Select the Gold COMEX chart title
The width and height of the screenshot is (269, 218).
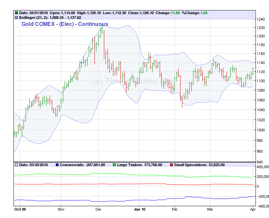coord(65,24)
